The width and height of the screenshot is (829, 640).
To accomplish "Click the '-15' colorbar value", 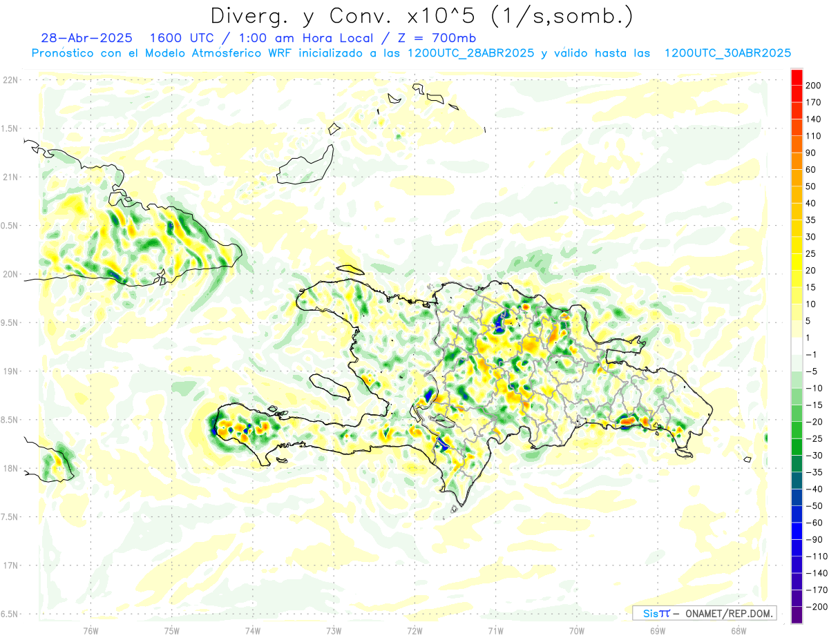I will (x=814, y=405).
